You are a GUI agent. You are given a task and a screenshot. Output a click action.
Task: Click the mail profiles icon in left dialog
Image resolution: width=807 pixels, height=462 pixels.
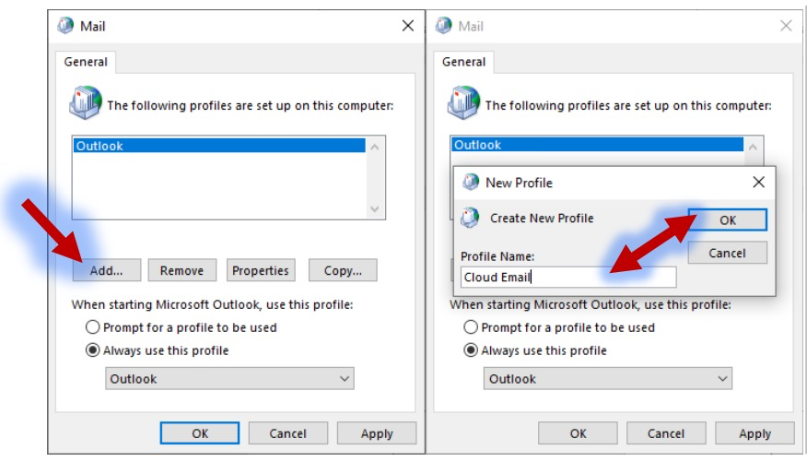coord(86,102)
